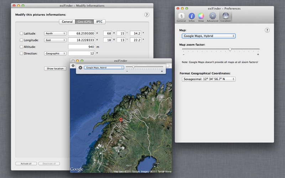Screen dimensions: 285x178
Task: Click the Deactivate all button
Action: pyautogui.click(x=49, y=163)
